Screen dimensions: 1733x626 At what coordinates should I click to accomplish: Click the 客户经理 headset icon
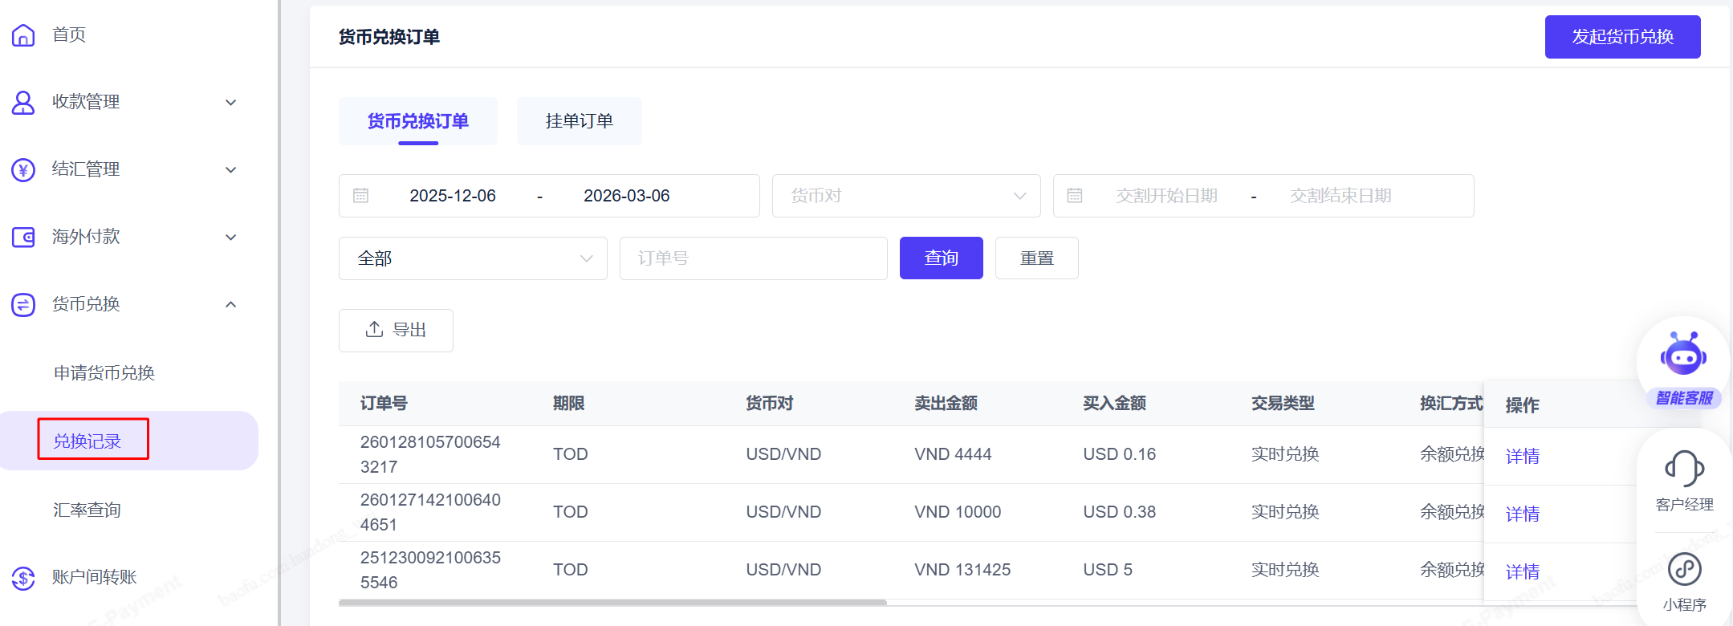point(1684,469)
